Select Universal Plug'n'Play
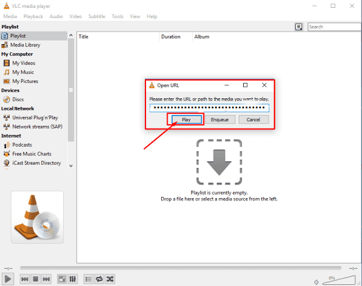 pos(35,117)
